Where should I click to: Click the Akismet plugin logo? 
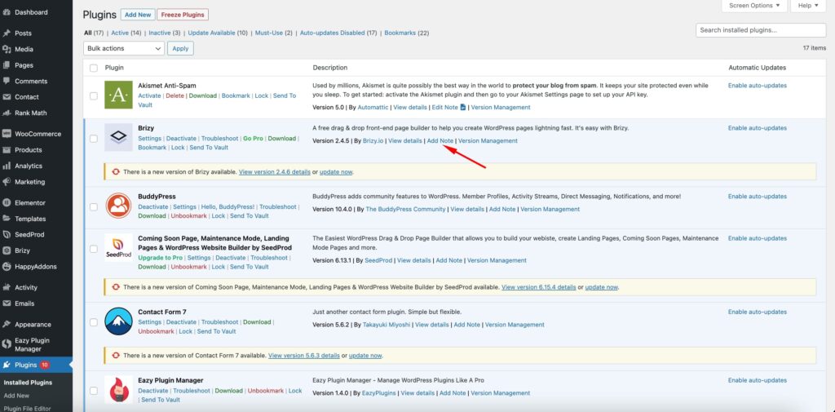pyautogui.click(x=118, y=95)
